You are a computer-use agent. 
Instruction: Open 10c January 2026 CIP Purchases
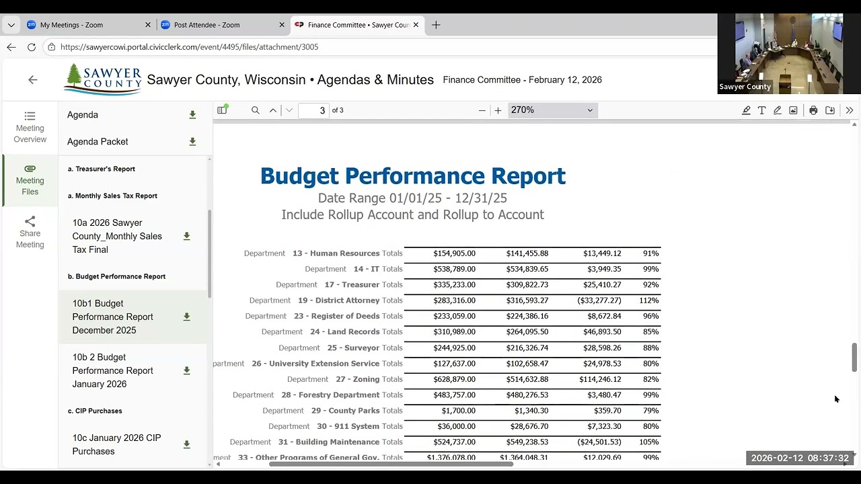point(116,444)
